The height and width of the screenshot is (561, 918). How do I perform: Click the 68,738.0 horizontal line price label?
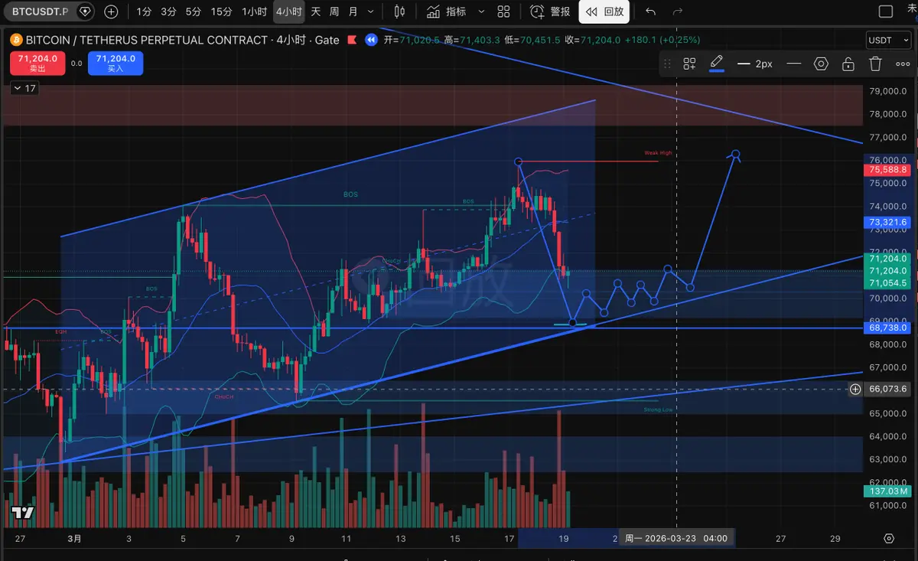point(887,328)
